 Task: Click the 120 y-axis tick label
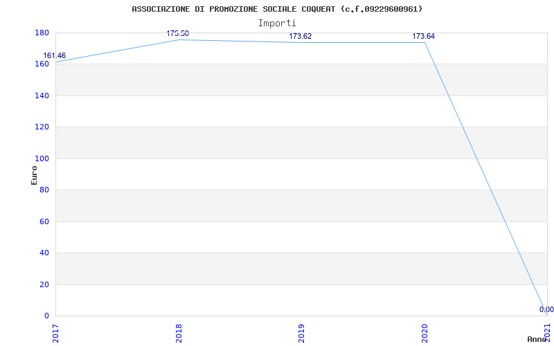tap(42, 127)
